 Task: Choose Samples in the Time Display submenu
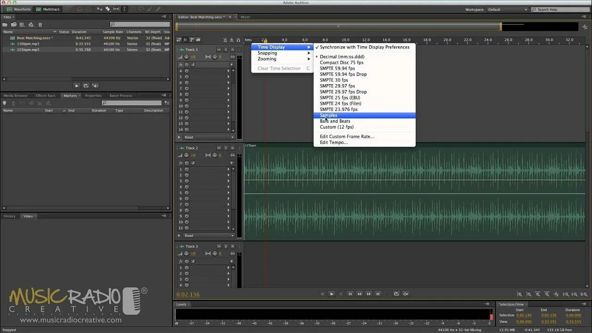click(x=364, y=115)
